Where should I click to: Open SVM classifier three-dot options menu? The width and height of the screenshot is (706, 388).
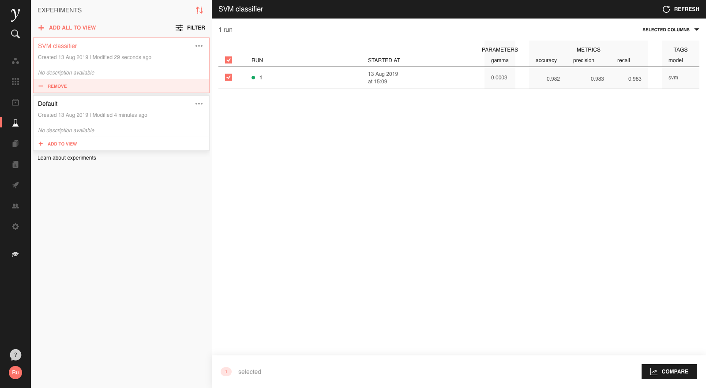(x=199, y=46)
